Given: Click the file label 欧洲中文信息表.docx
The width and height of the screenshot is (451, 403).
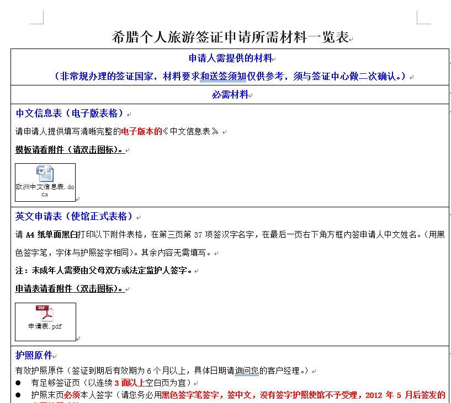Looking at the screenshot, I should pyautogui.click(x=45, y=190).
